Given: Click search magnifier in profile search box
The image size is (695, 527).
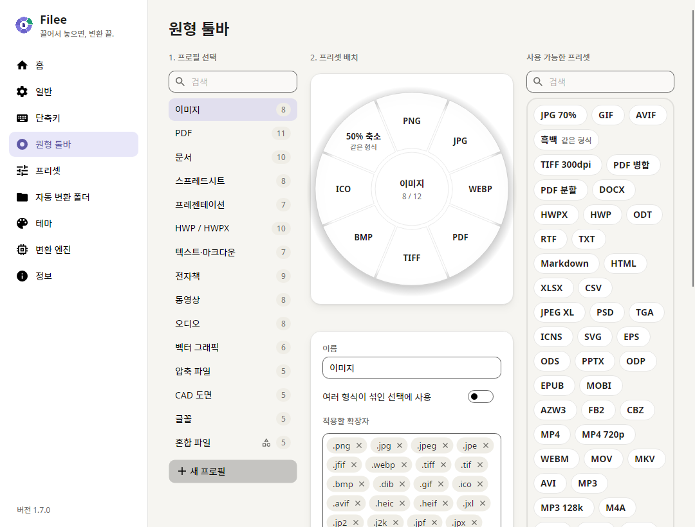Looking at the screenshot, I should (x=180, y=82).
